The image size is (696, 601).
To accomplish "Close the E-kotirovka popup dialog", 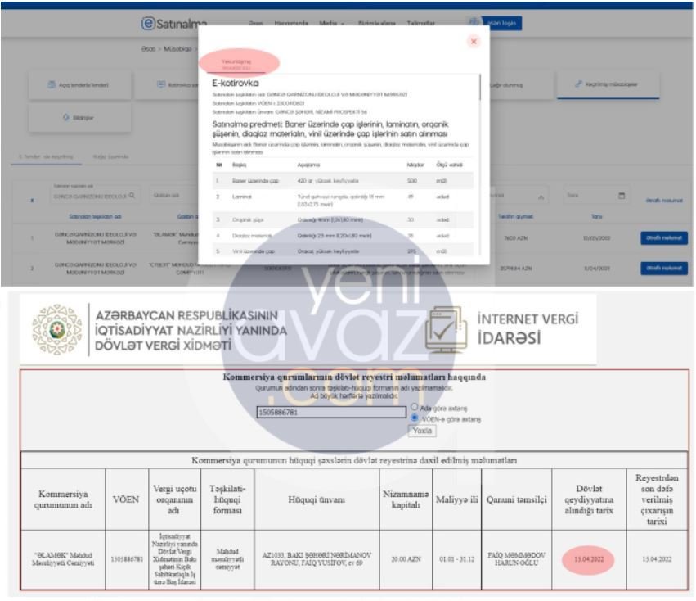I will click(474, 41).
